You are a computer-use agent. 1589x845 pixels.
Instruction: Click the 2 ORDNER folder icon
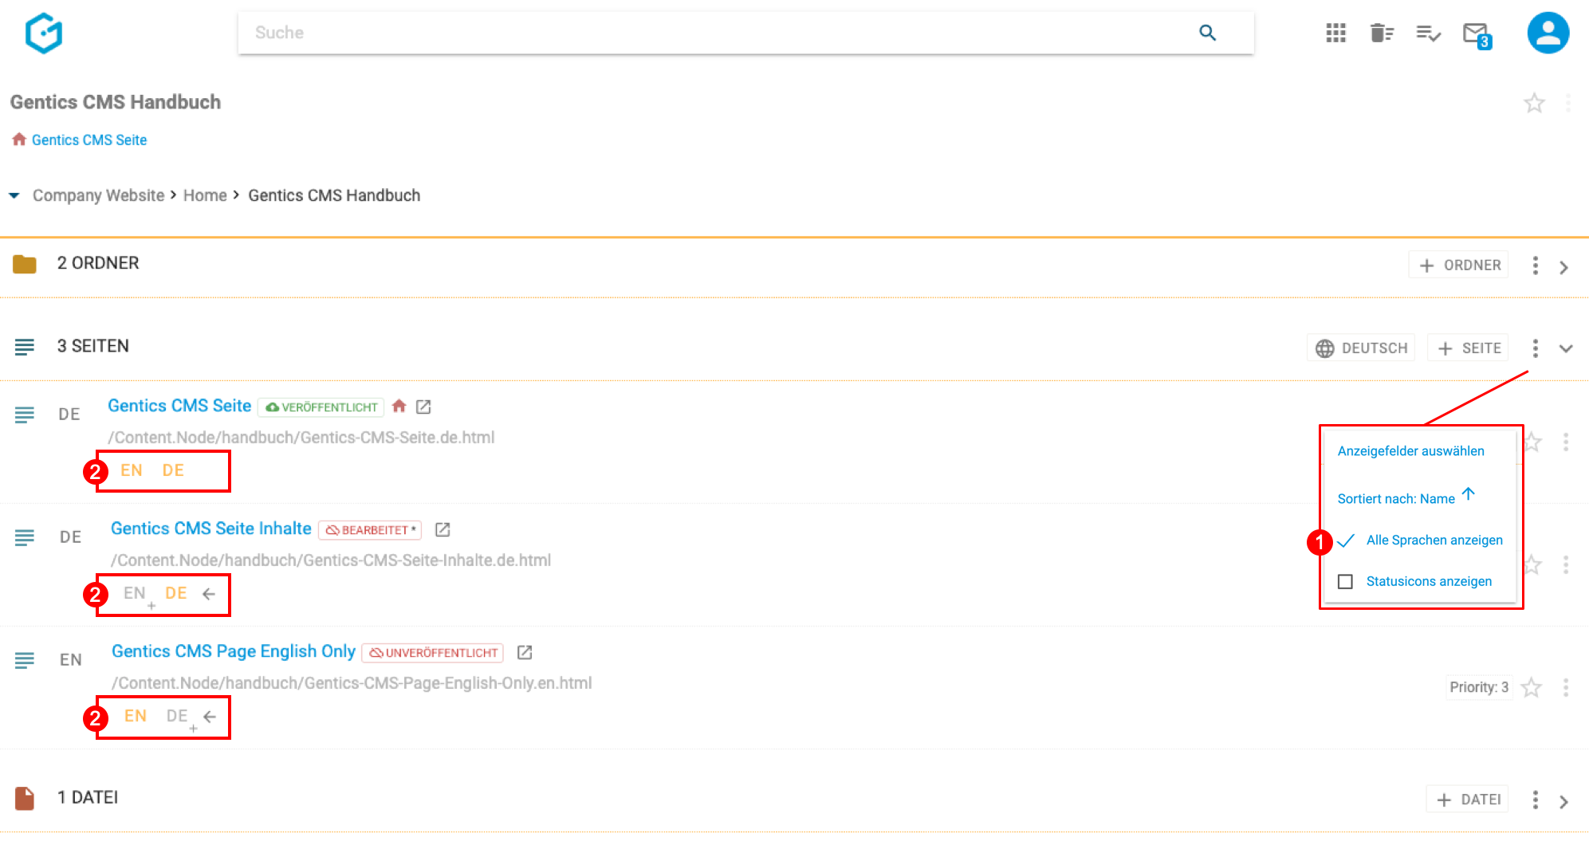[25, 264]
